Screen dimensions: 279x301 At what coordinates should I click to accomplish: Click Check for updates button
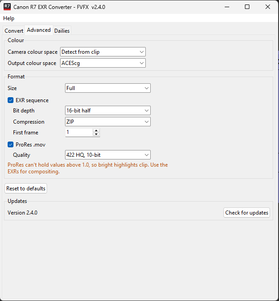(247, 213)
